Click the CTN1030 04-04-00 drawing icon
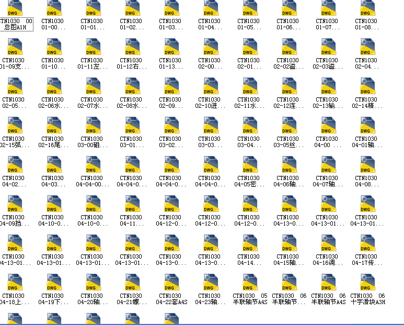 (x=93, y=164)
